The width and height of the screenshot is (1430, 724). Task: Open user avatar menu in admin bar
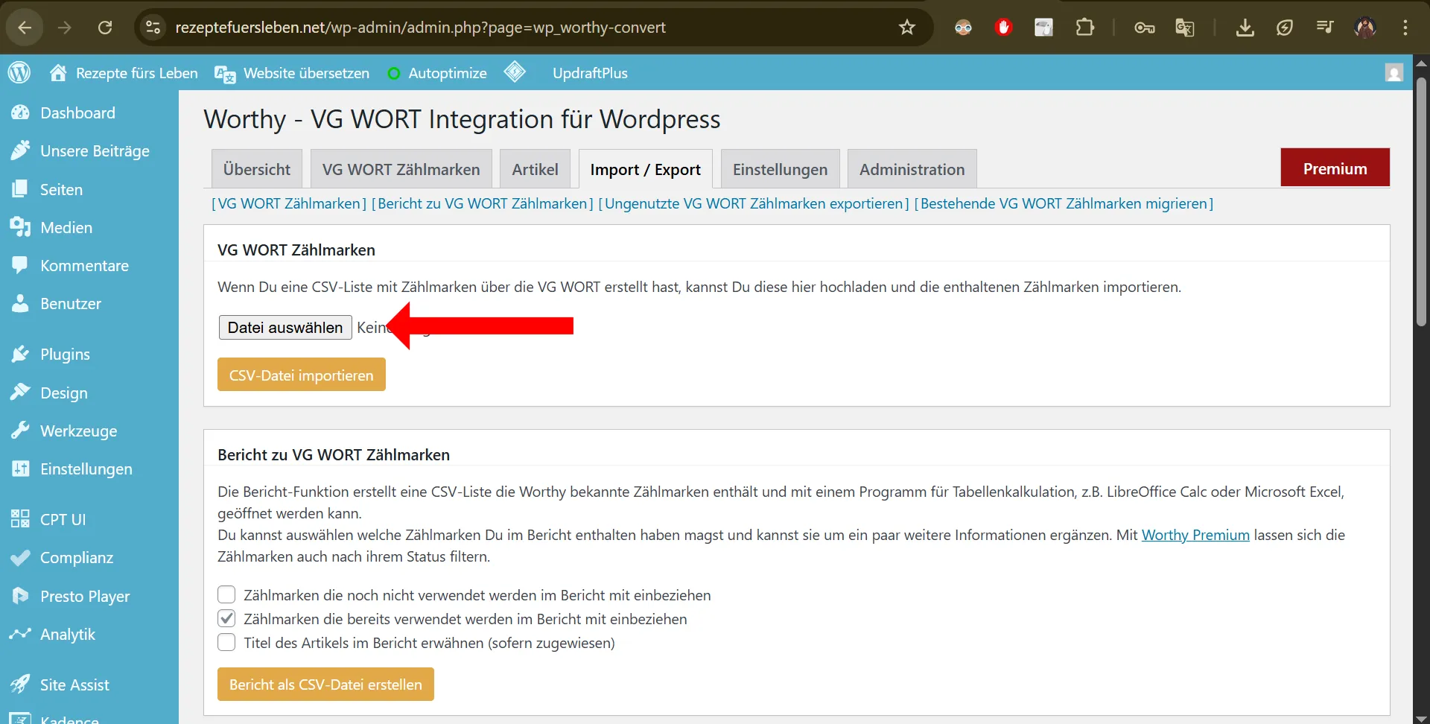point(1394,73)
